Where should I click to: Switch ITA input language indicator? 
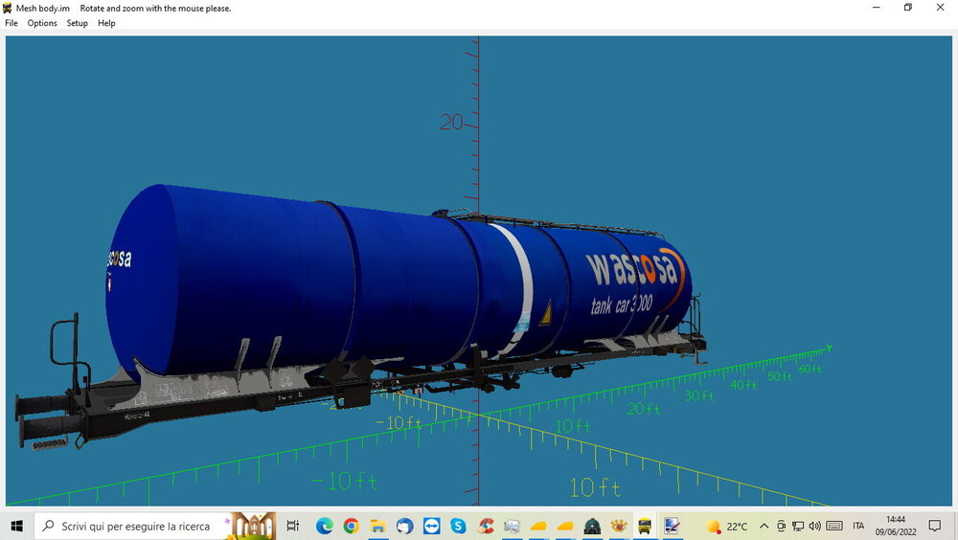pos(858,526)
